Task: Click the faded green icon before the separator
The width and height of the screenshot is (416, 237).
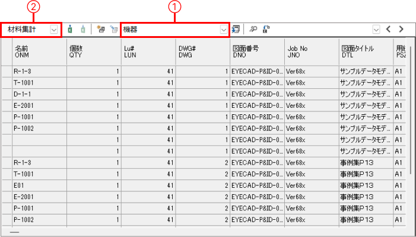Action: (82, 28)
